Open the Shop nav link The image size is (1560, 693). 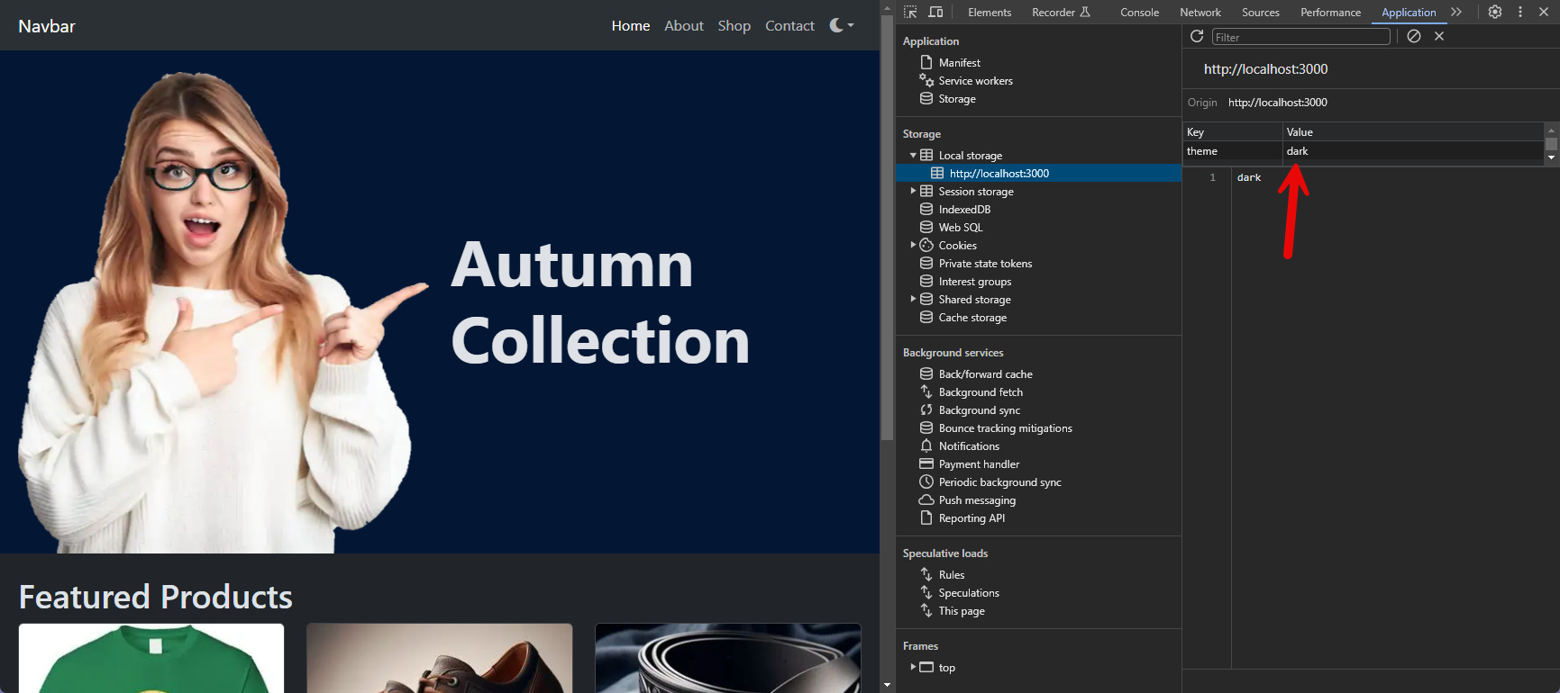click(734, 25)
